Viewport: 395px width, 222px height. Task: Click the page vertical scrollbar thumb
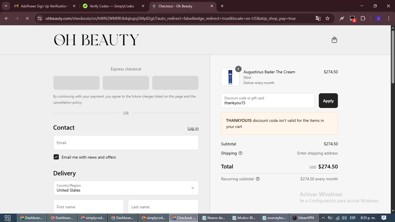(x=393, y=57)
